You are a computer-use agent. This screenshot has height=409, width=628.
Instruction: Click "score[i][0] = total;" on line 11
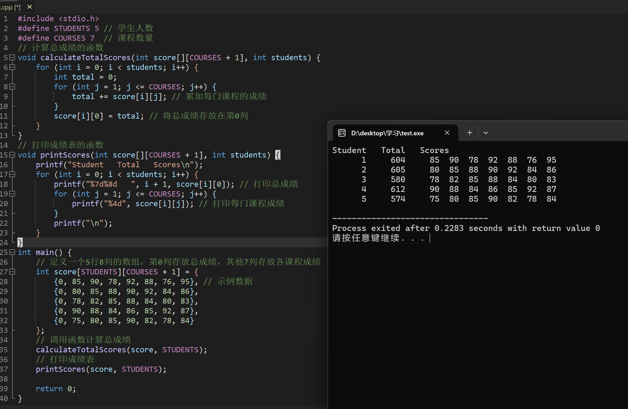99,116
